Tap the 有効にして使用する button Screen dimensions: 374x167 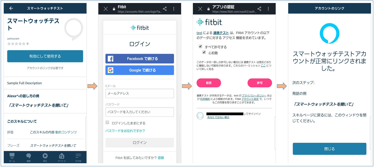coord(45,56)
